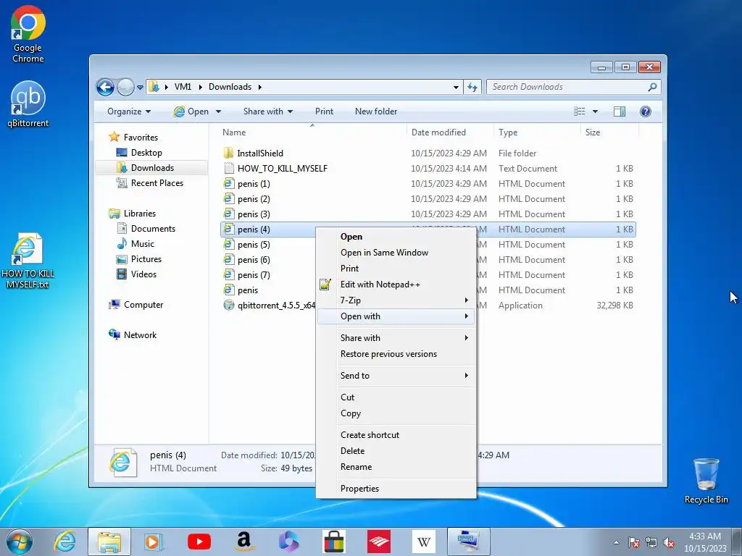
Task: Open the Windows Start menu
Action: [20, 542]
